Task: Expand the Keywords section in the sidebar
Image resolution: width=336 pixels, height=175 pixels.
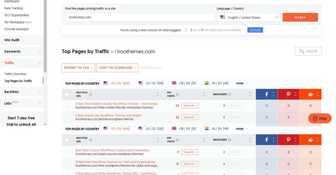Action: [x=22, y=51]
